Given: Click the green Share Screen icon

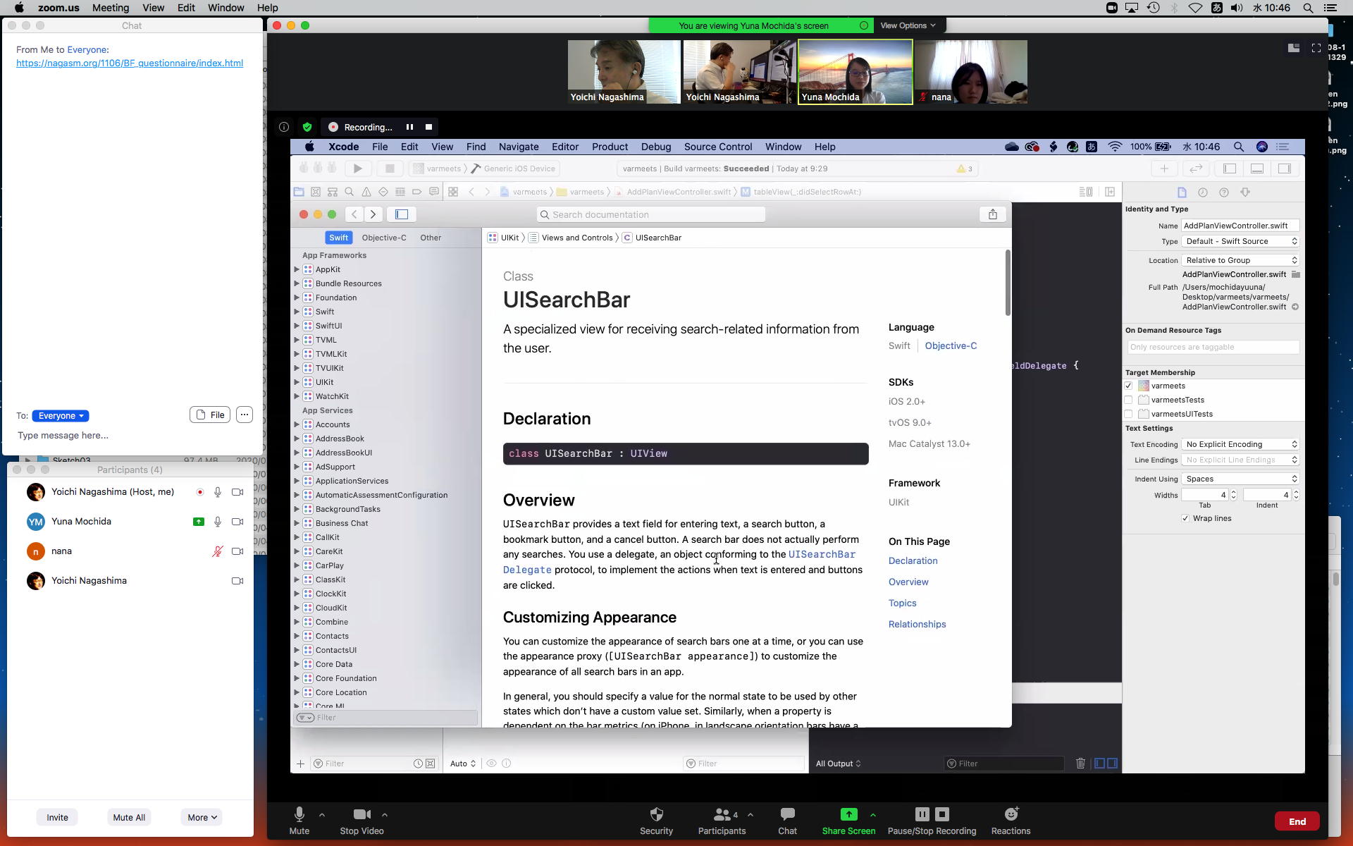Looking at the screenshot, I should point(848,815).
